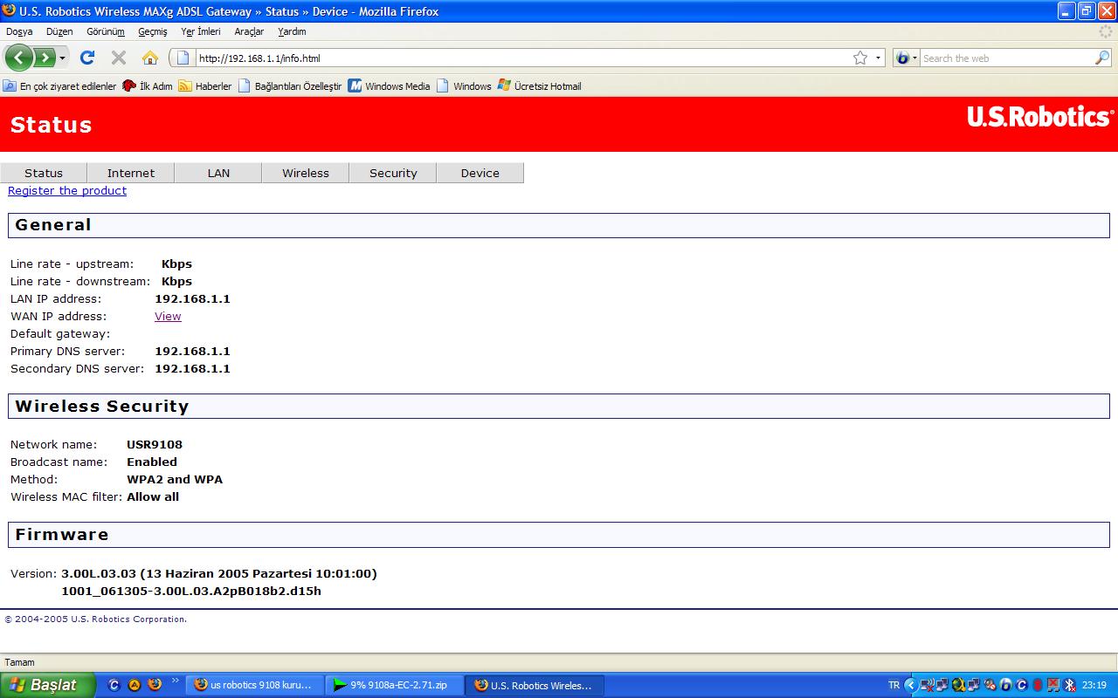Switch to the Internet tab
The height and width of the screenshot is (698, 1118).
(131, 173)
